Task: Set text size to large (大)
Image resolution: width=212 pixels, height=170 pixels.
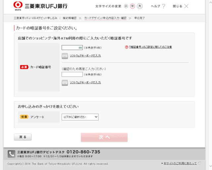Action: [x=140, y=6]
